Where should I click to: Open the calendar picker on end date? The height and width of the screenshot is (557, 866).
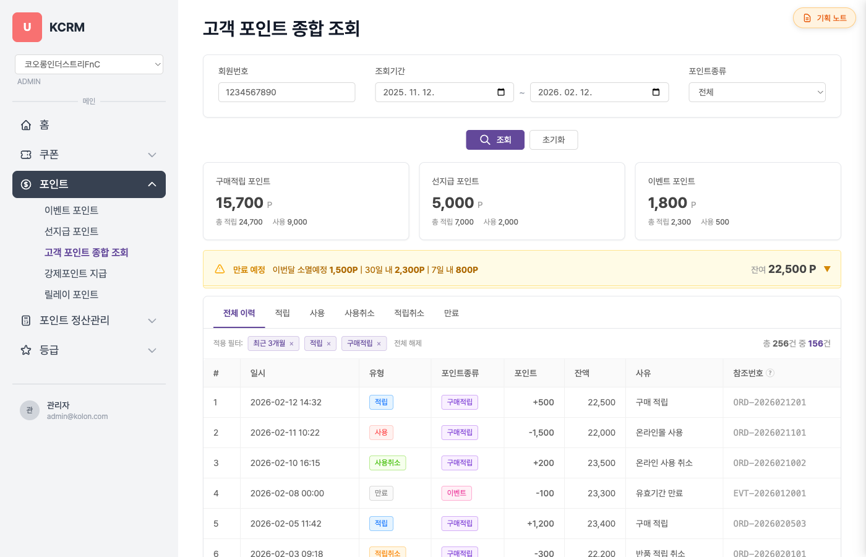[656, 92]
